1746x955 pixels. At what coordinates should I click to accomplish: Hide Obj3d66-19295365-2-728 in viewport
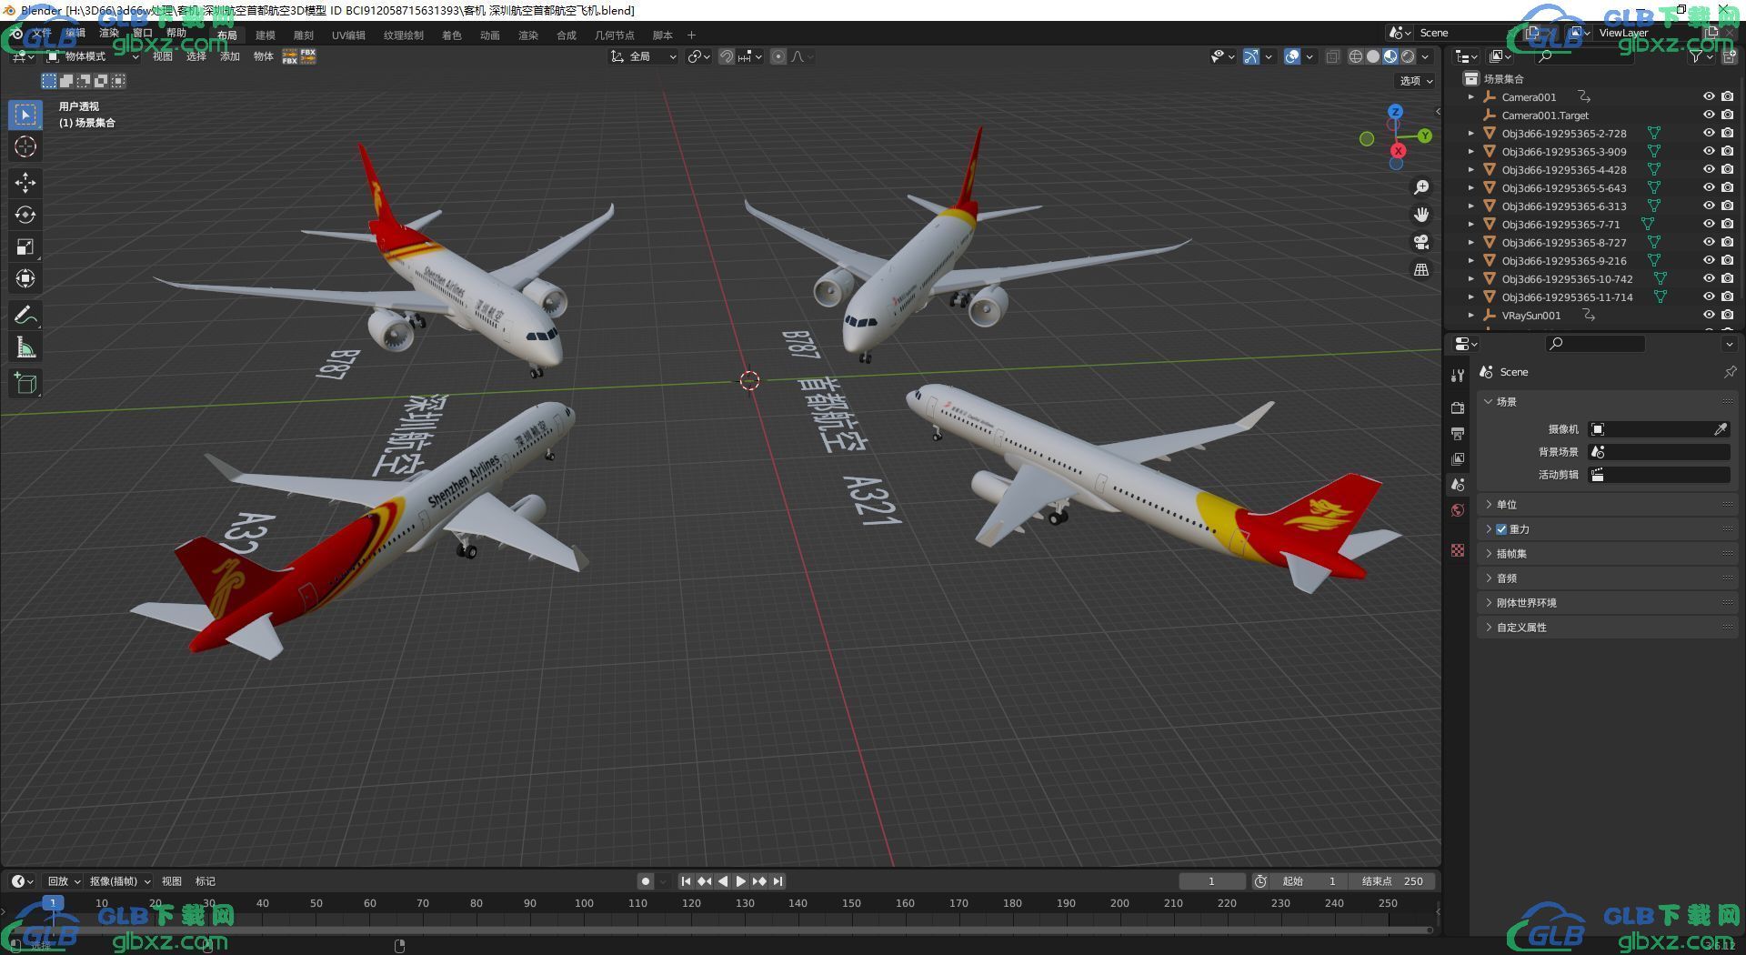(x=1709, y=133)
